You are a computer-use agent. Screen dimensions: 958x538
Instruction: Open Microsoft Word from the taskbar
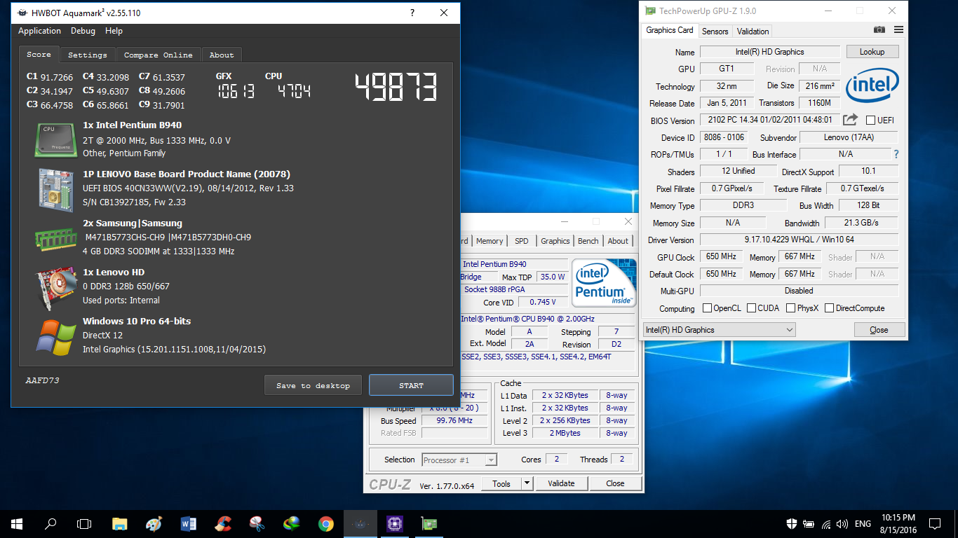tap(189, 523)
